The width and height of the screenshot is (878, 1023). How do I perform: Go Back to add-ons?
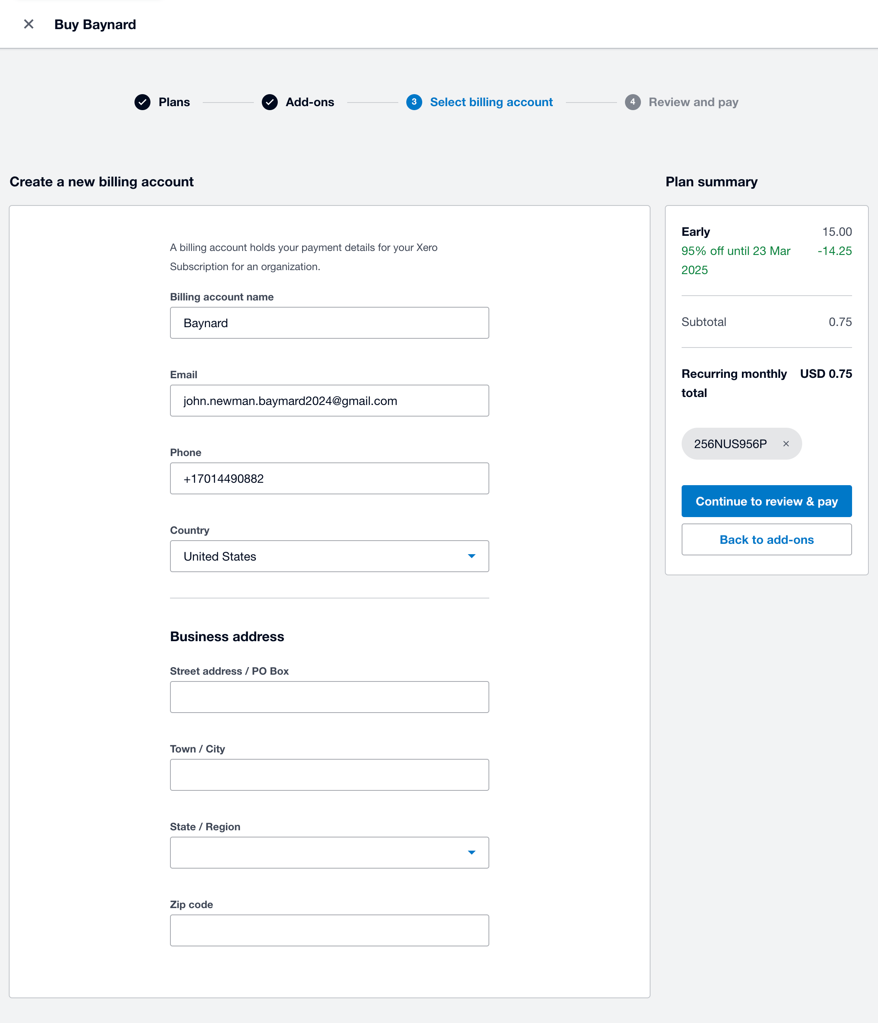[766, 540]
